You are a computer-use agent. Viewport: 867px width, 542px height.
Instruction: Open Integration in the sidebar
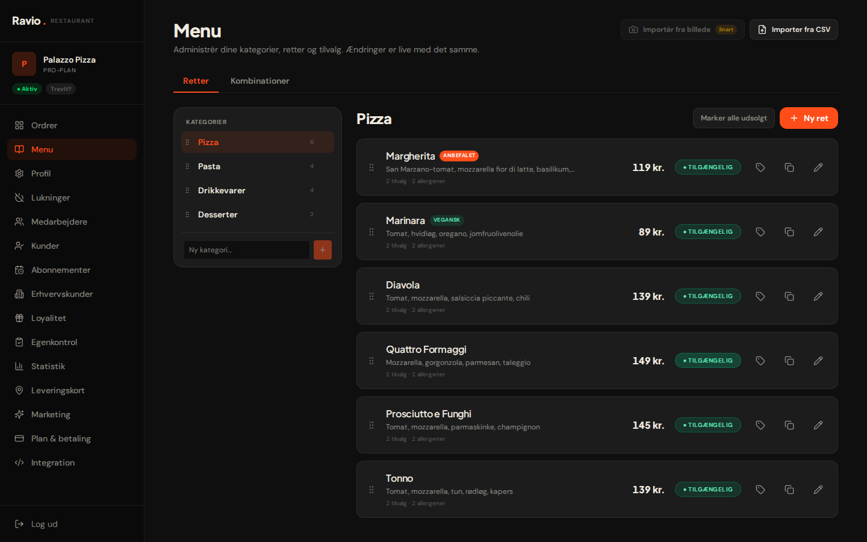pos(72,463)
